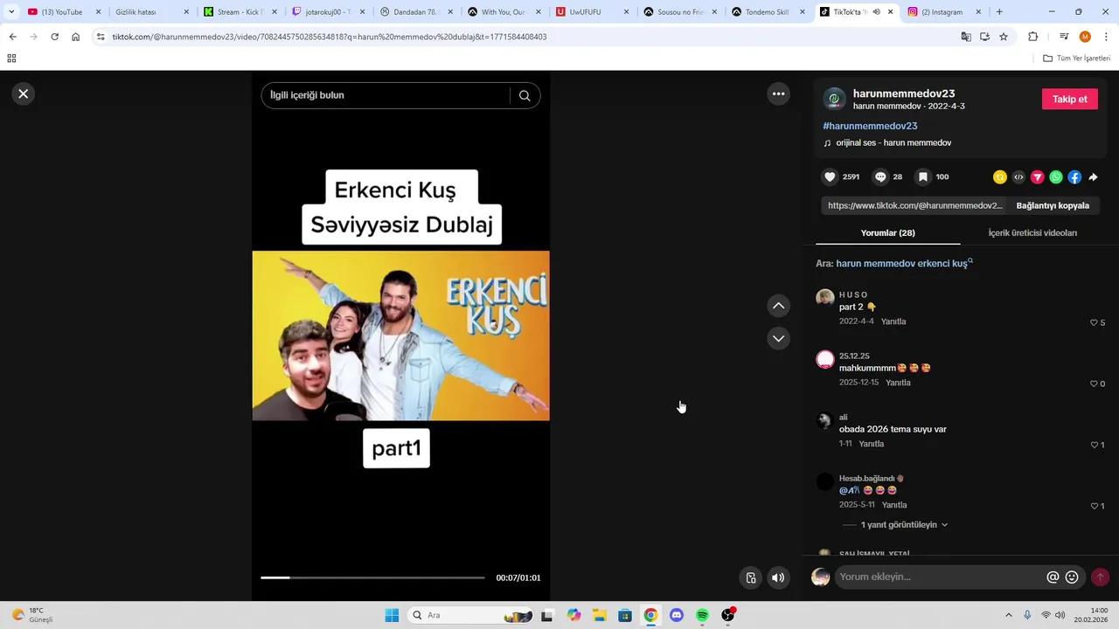This screenshot has height=629, width=1119.
Task: Open Tüm Yer İşaretleri bookmarks folder
Action: [1076, 59]
